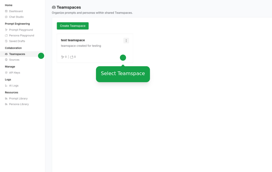Click the AI Logs chart icon
This screenshot has height=172, width=272.
tap(6, 86)
